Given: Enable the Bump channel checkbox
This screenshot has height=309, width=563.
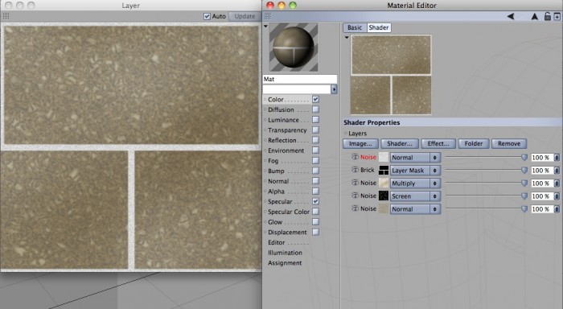Looking at the screenshot, I should pyautogui.click(x=315, y=171).
